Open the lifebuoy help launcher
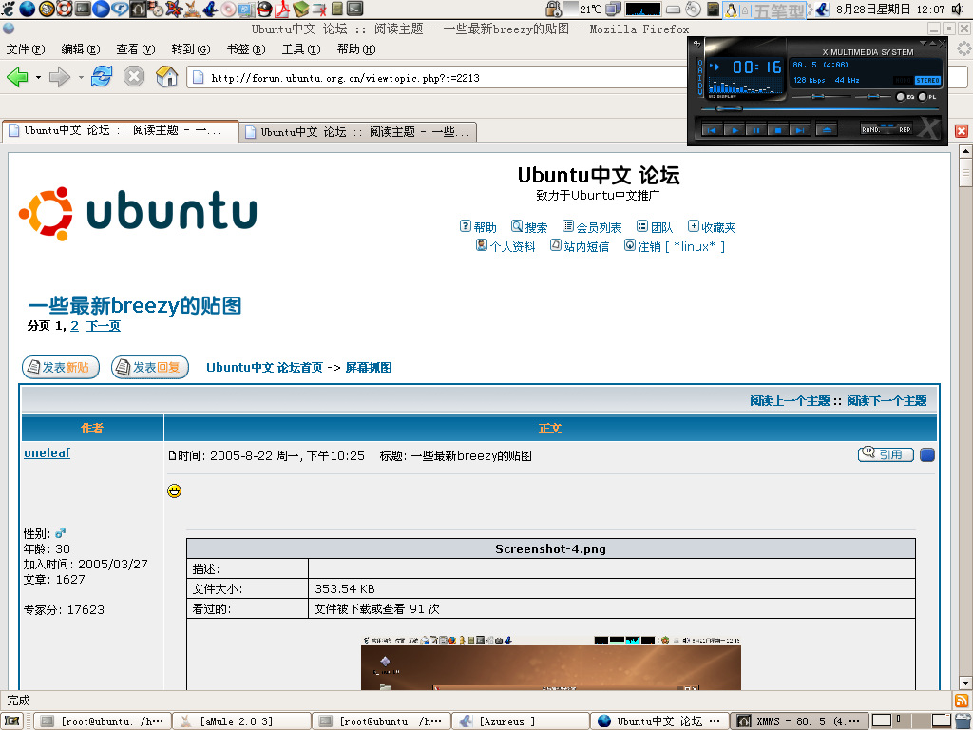 (65, 9)
